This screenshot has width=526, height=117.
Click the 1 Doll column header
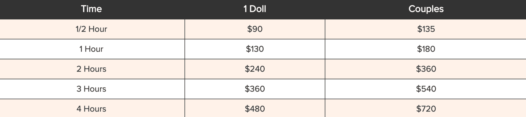click(x=255, y=9)
